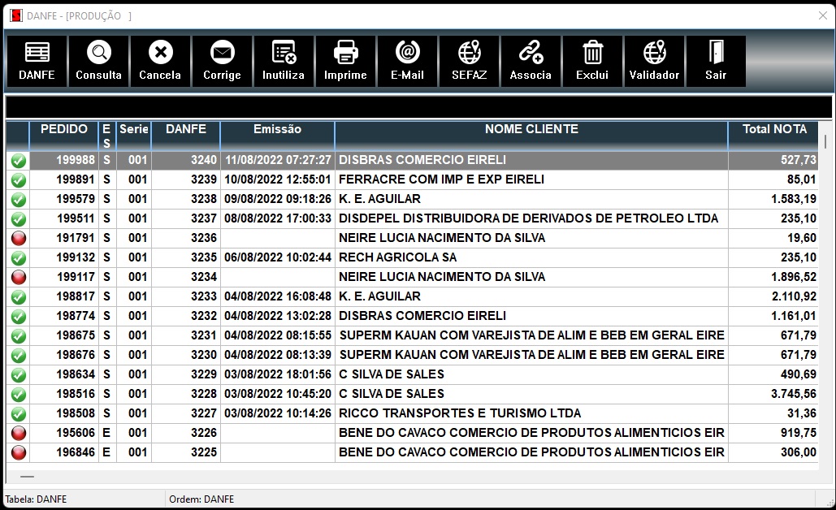Click the black search bar field
This screenshot has width=836, height=510.
click(x=418, y=107)
